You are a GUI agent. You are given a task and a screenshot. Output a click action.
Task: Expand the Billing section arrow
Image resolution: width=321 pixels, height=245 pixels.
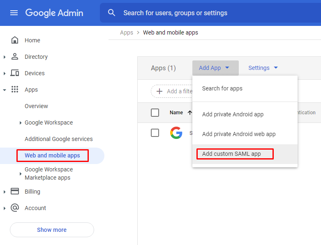pos(5,192)
